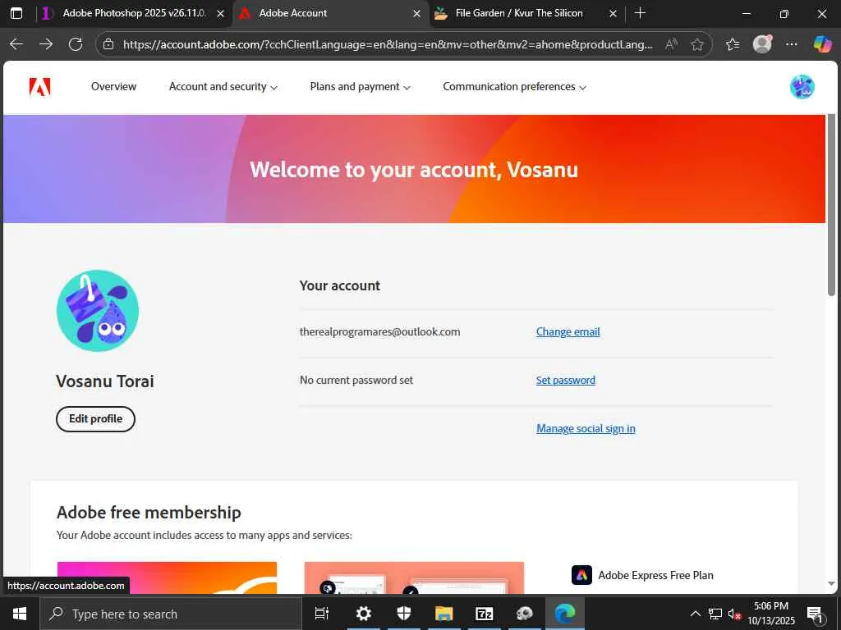The width and height of the screenshot is (841, 630).
Task: Show hidden system tray icons
Action: click(x=695, y=614)
